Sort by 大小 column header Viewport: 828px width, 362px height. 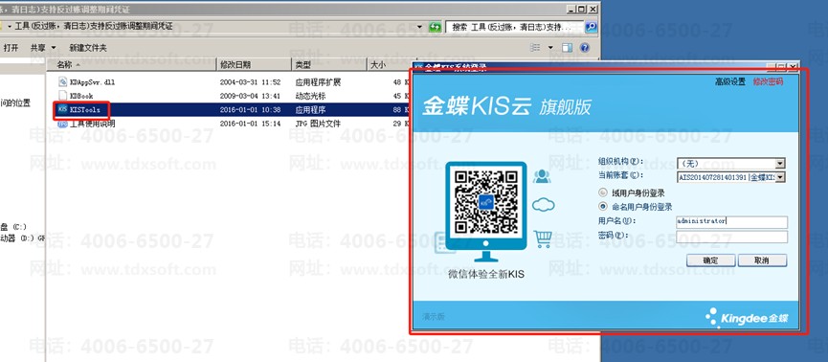389,64
